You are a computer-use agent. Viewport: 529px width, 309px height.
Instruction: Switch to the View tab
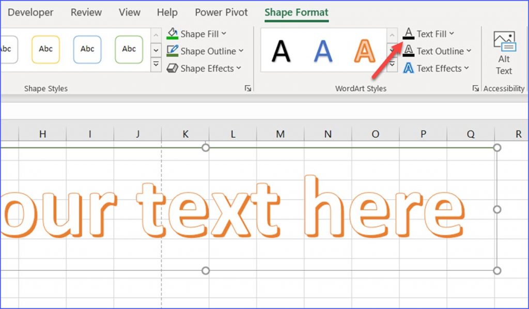click(x=129, y=12)
